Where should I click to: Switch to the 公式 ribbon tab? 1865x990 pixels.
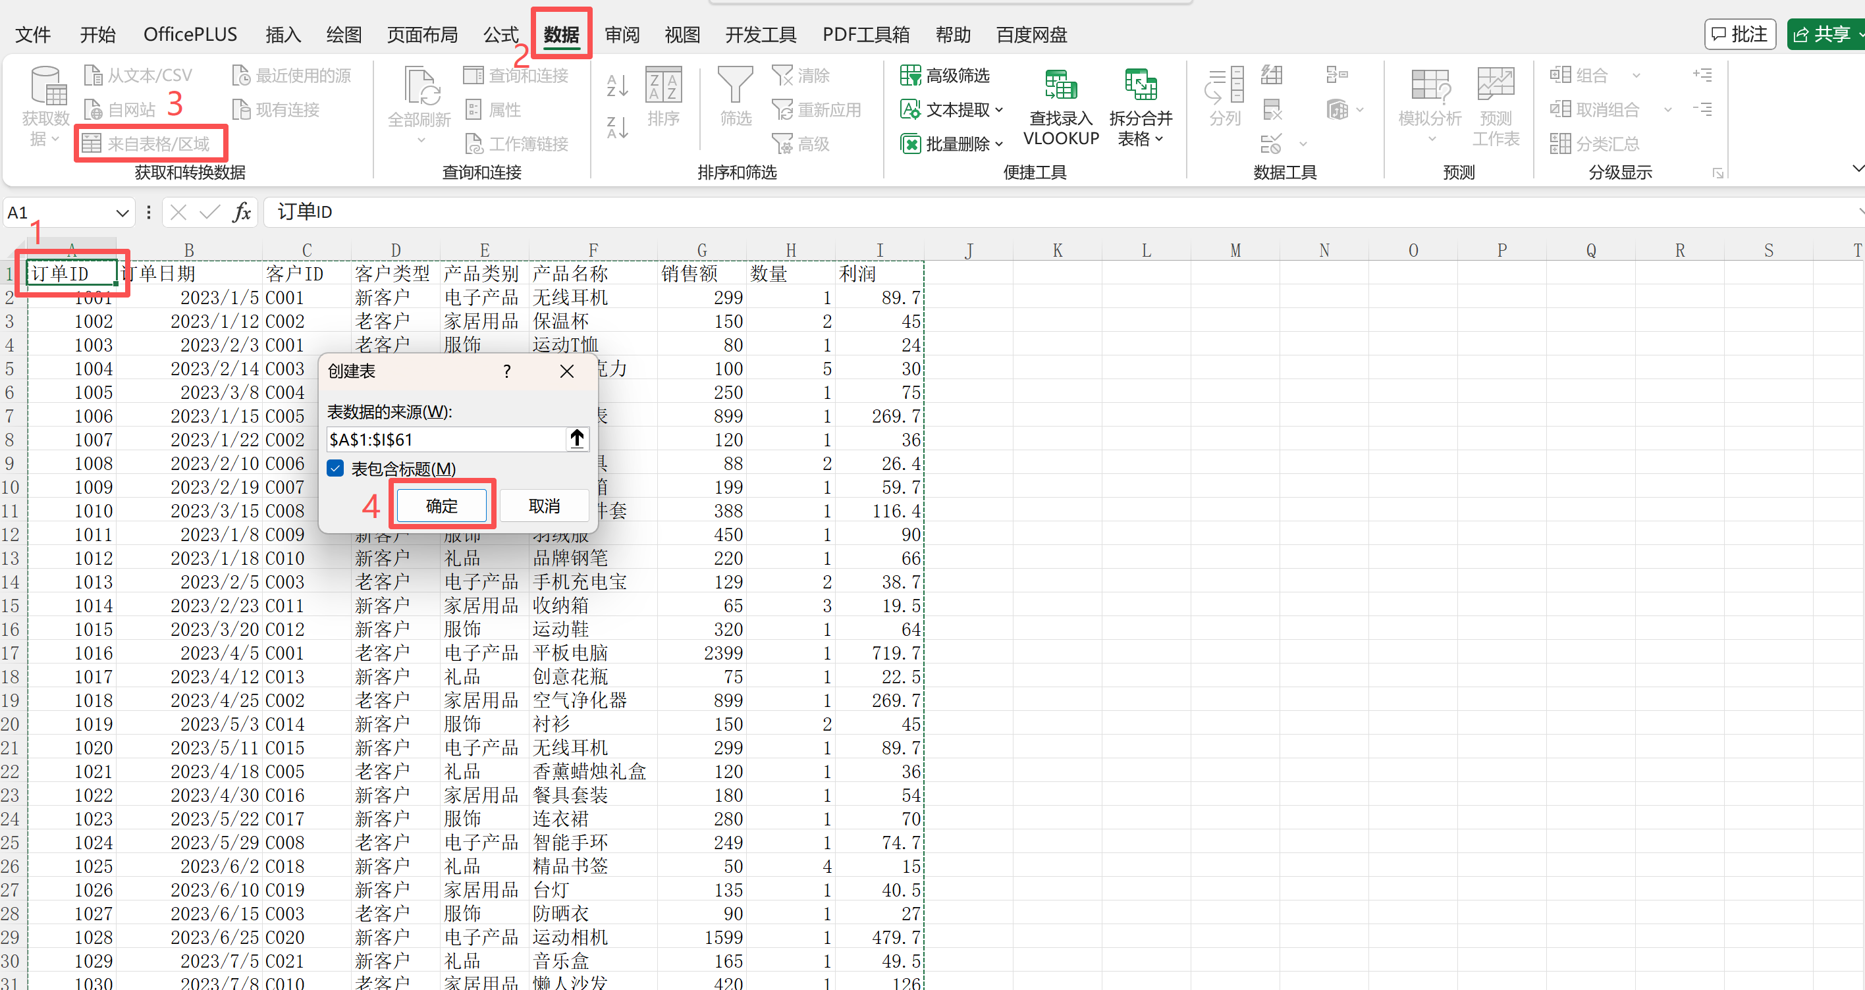[x=500, y=34]
